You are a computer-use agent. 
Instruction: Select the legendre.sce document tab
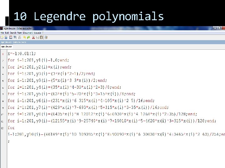click(x=7, y=47)
